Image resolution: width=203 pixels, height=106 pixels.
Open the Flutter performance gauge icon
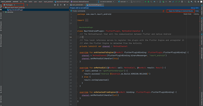pos(154,2)
